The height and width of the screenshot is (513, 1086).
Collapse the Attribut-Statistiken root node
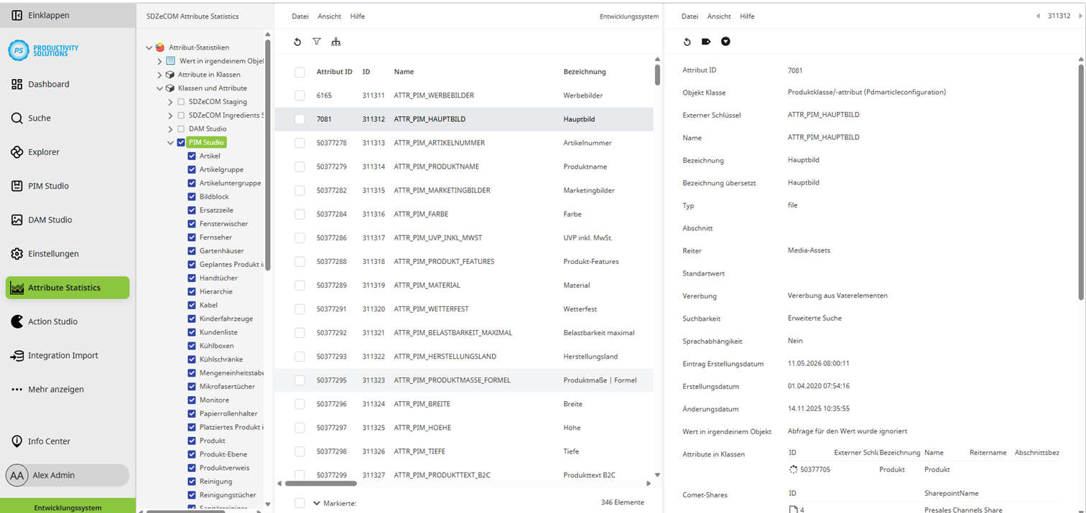tap(149, 48)
